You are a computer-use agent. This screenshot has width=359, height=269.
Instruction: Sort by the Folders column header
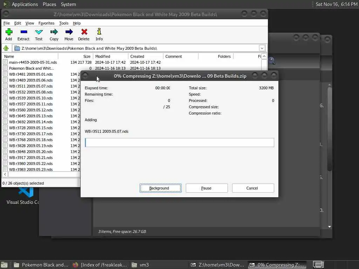click(x=216, y=56)
